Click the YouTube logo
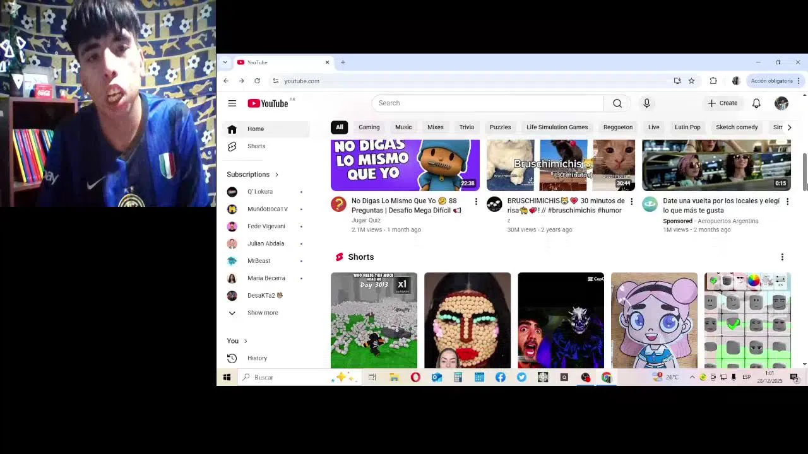The image size is (808, 454). [268, 103]
